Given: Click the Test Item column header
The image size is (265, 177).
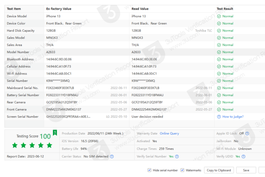Looking at the screenshot, I should click(14, 9).
